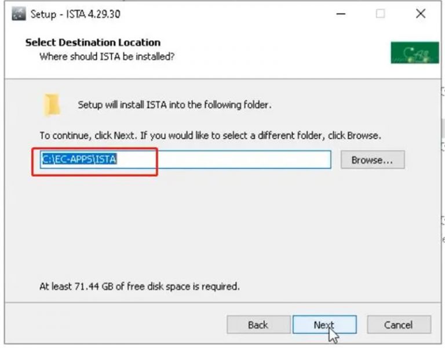
Task: Click the green logo in the header
Action: click(414, 53)
